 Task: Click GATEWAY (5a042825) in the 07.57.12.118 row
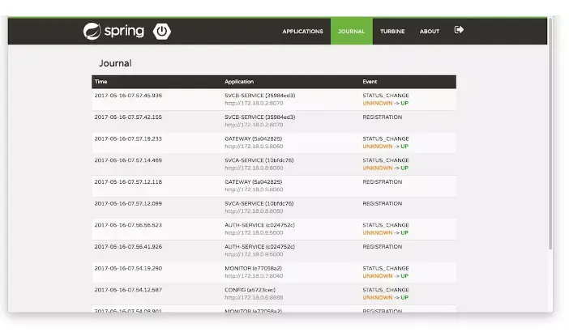click(x=253, y=181)
